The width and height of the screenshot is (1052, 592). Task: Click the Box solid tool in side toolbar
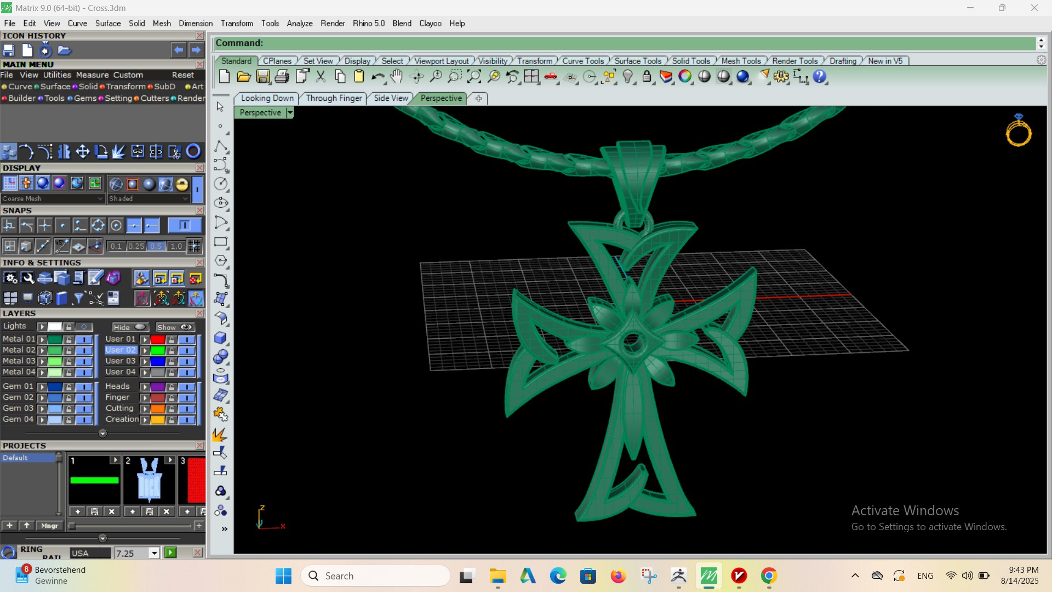pyautogui.click(x=220, y=338)
